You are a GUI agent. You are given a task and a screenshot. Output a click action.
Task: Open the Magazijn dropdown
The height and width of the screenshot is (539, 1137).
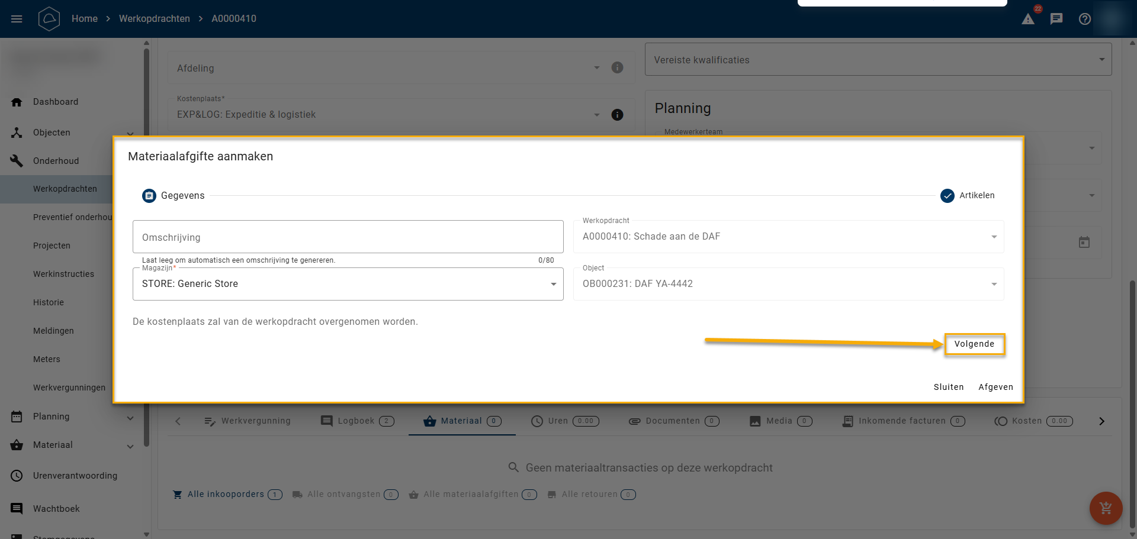coord(348,284)
